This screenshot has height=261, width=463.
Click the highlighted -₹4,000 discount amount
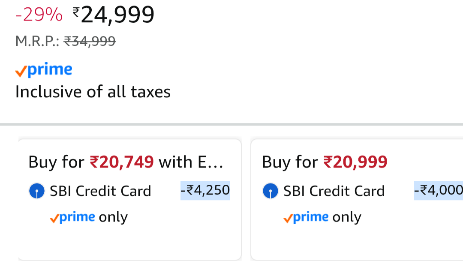(438, 190)
